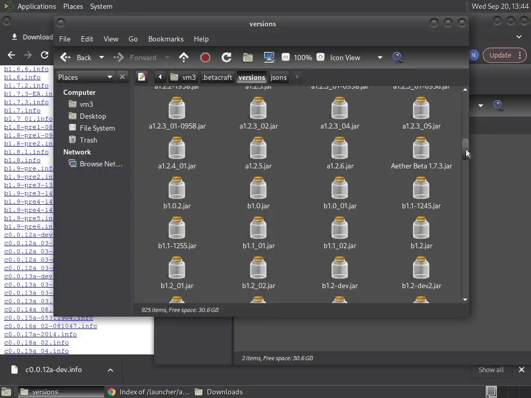Screen dimensions: 531x398
Task: Select b1.1-1245.jar jar icon
Action: 421,188
